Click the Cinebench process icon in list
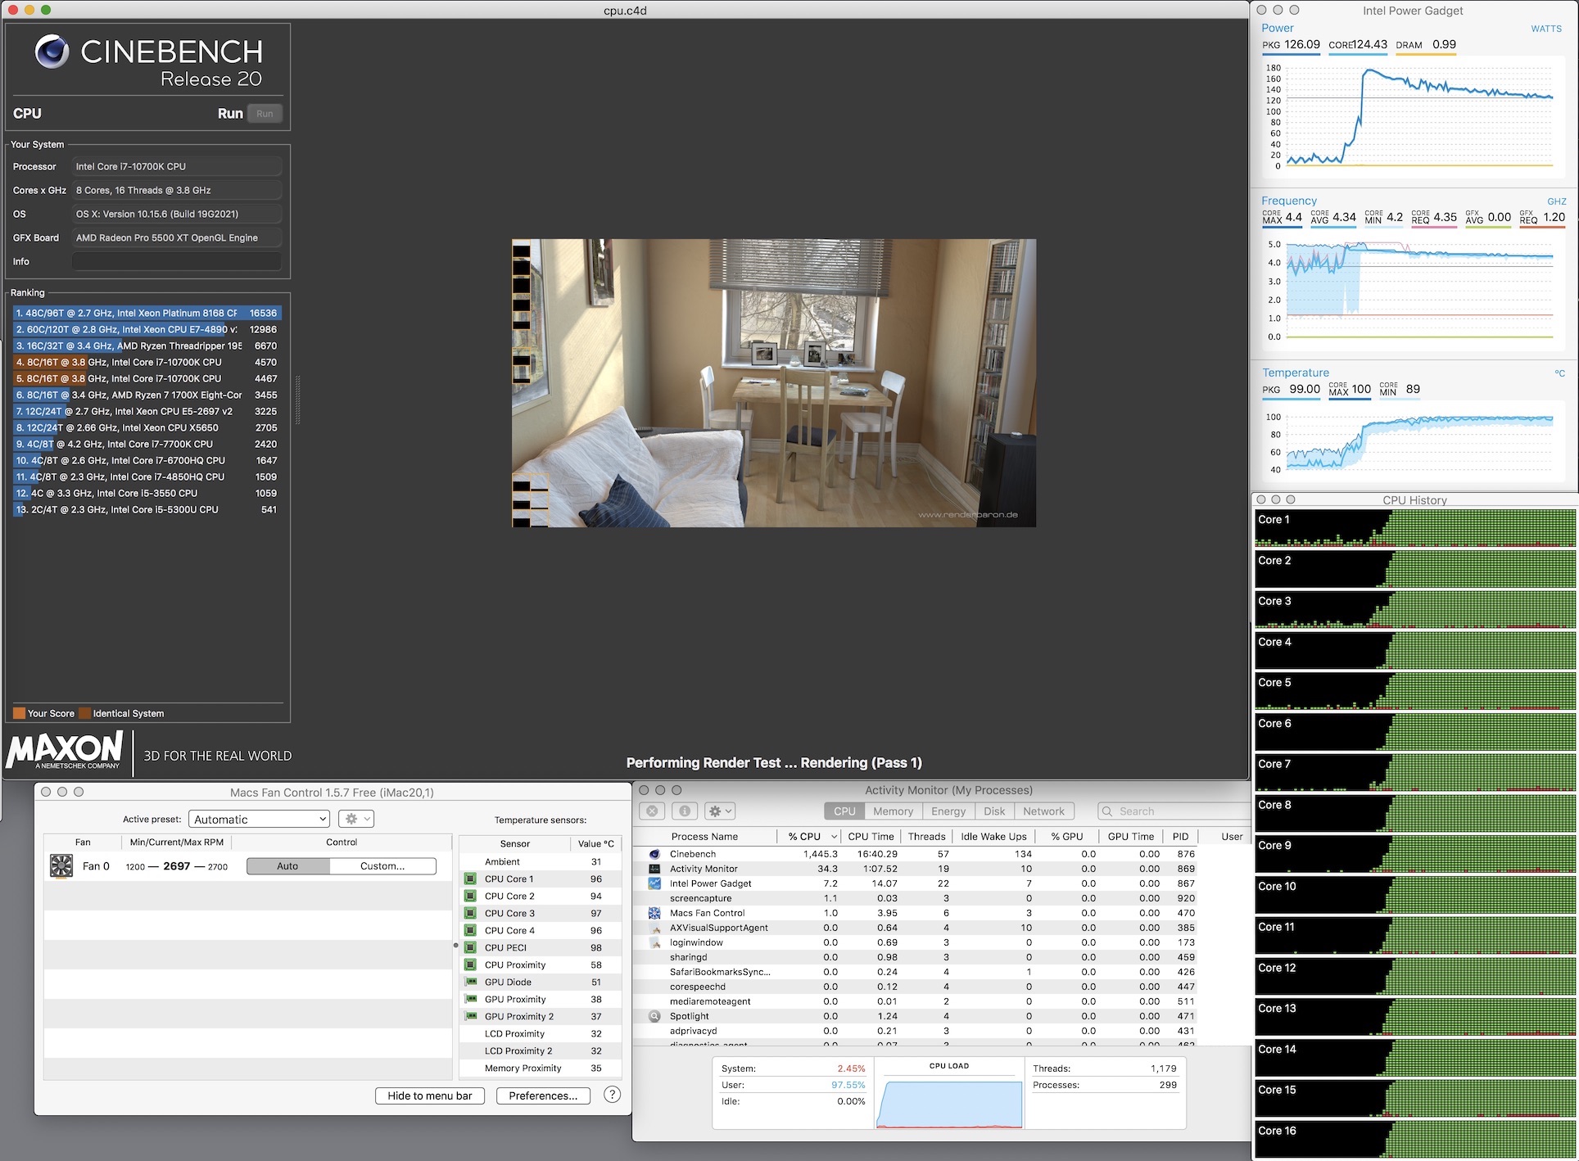The image size is (1579, 1161). (x=654, y=854)
